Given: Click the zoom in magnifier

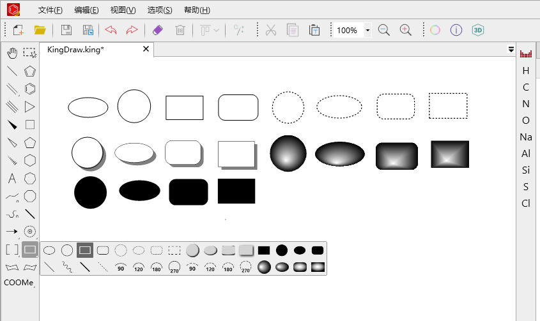Looking at the screenshot, I should point(405,30).
